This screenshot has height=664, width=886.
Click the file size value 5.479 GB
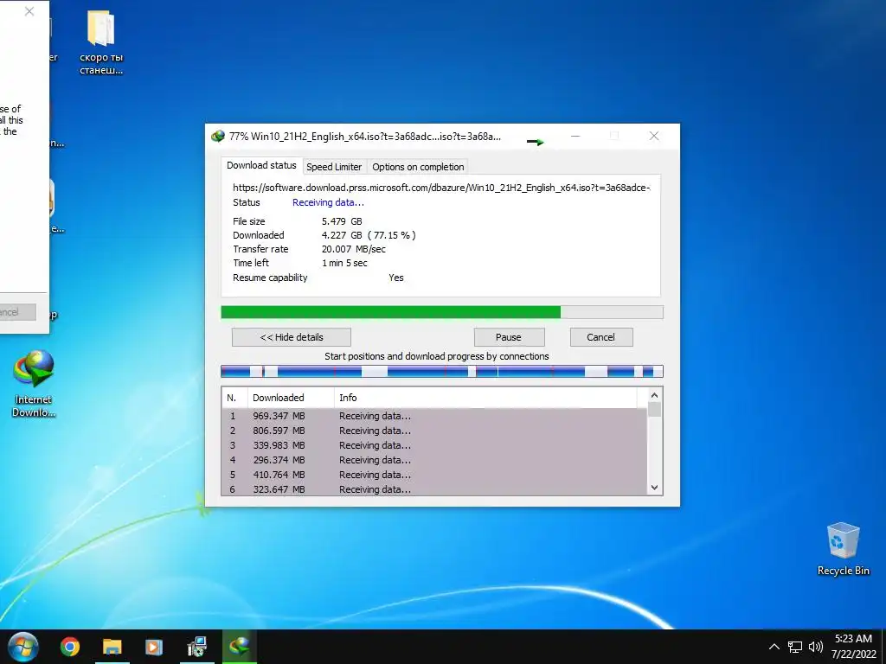(342, 221)
